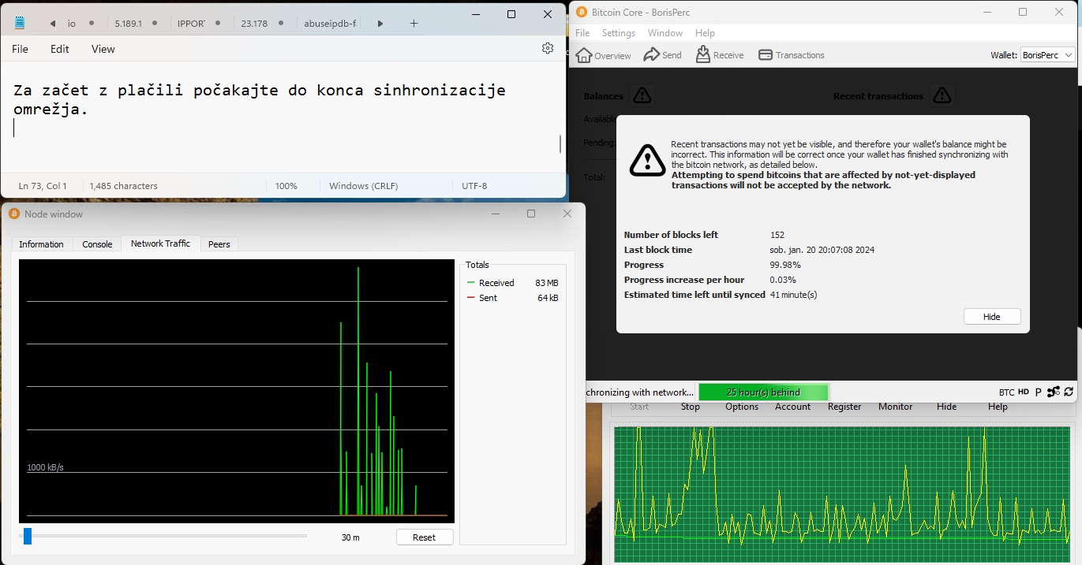Image resolution: width=1082 pixels, height=565 pixels.
Task: Open the View menu in Notepad
Action: [x=103, y=49]
